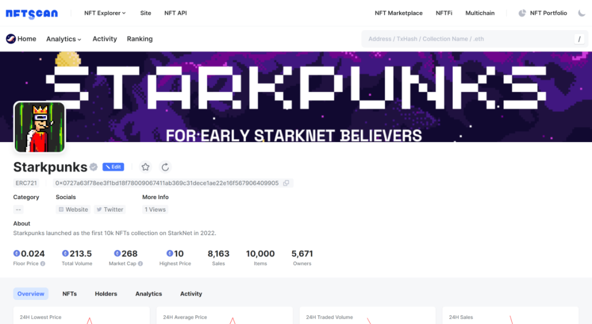Image resolution: width=592 pixels, height=324 pixels.
Task: Switch to the lower Analytics tab
Action: [x=149, y=294]
